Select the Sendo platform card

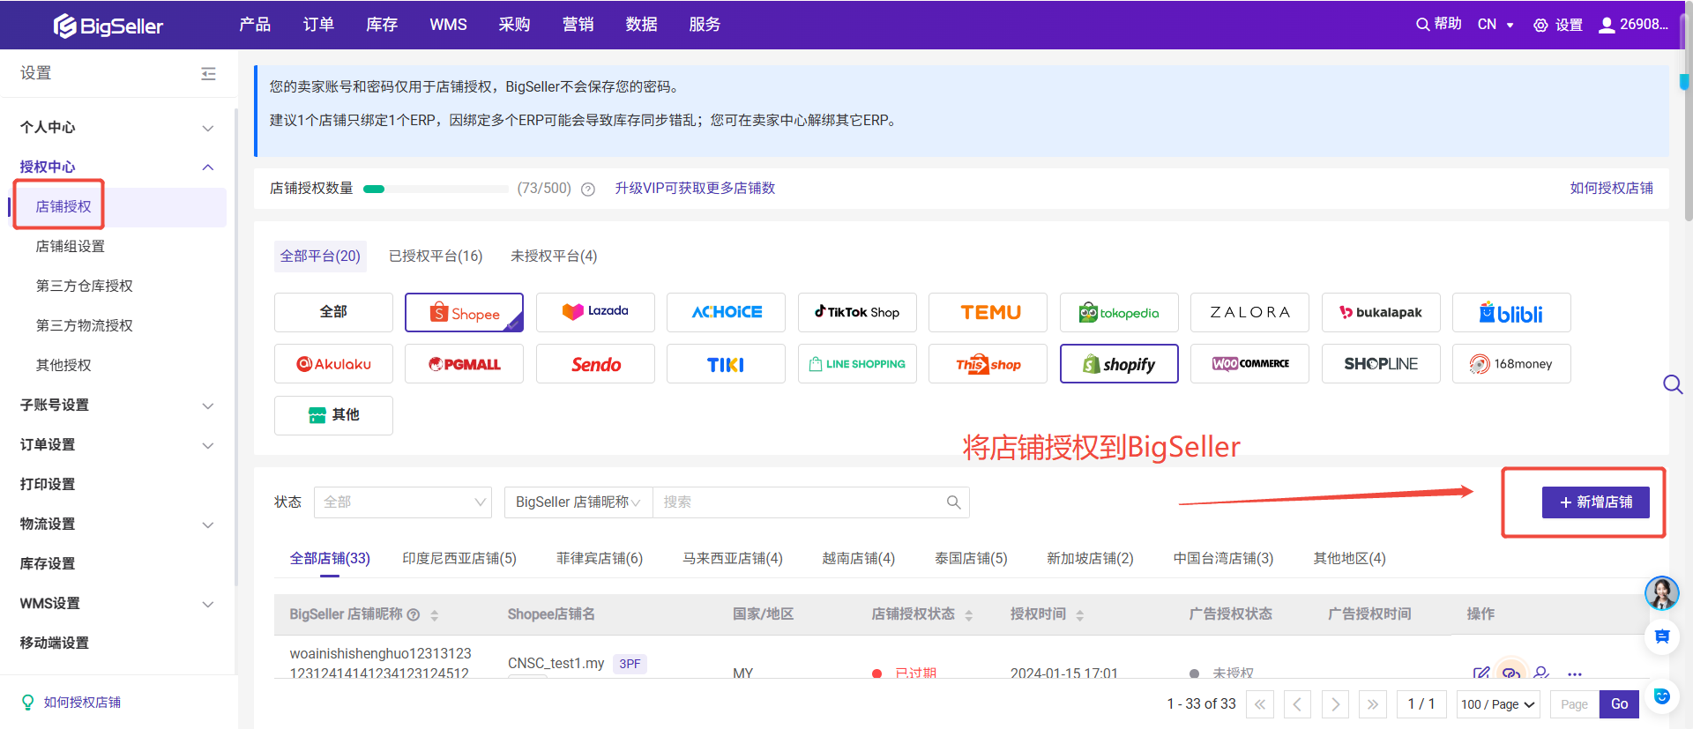pyautogui.click(x=595, y=363)
